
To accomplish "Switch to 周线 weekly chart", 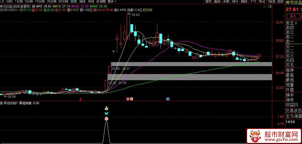I will click(82, 2).
